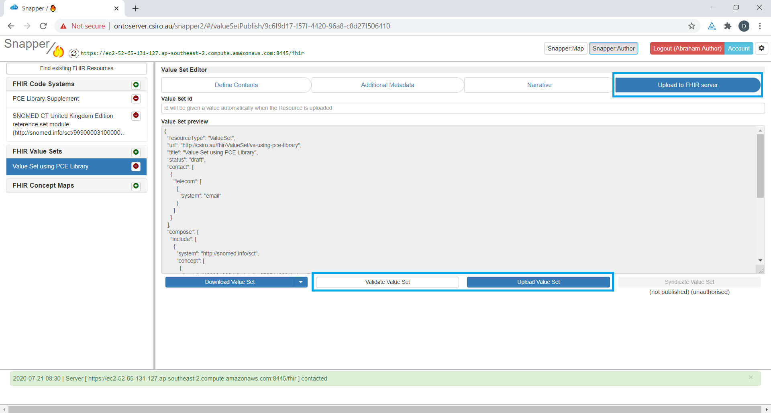Remove SNOMED CT United Kingdom Edition entry
This screenshot has width=771, height=413.
pyautogui.click(x=136, y=115)
